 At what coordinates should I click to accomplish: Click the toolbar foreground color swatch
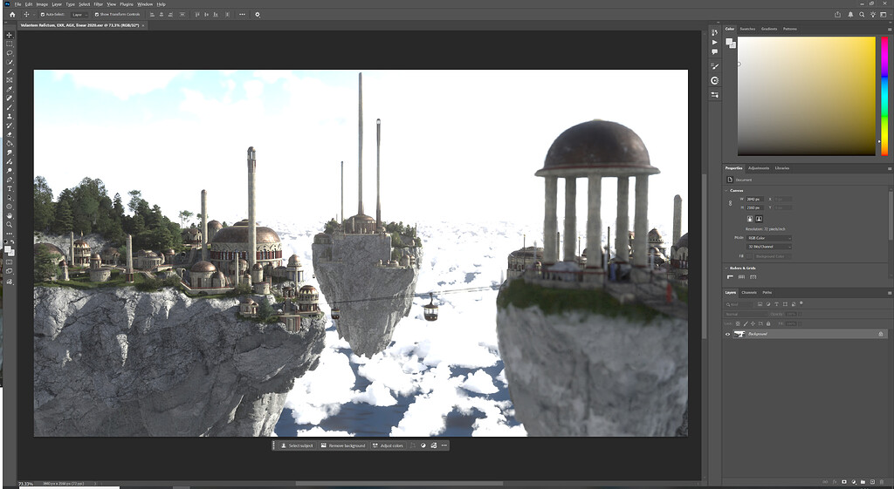tap(8, 249)
